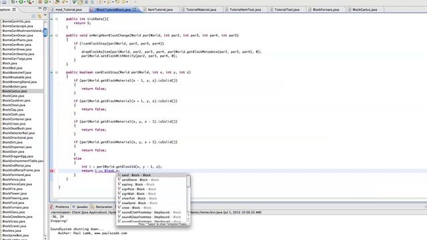Click the Search toolbar icon
This screenshot has width=427, height=240.
(x=63, y=1)
